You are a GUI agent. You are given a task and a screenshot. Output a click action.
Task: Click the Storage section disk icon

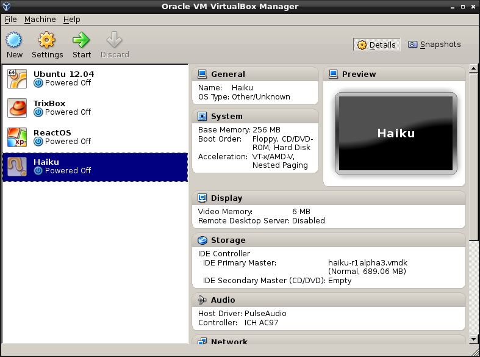point(202,240)
